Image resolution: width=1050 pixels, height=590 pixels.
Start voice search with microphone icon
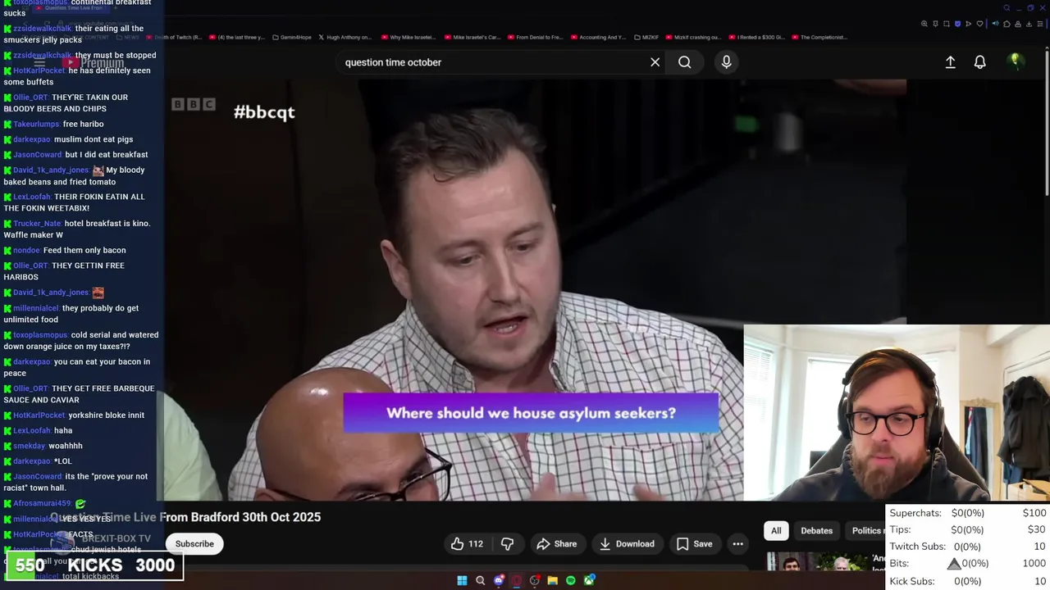pos(726,62)
